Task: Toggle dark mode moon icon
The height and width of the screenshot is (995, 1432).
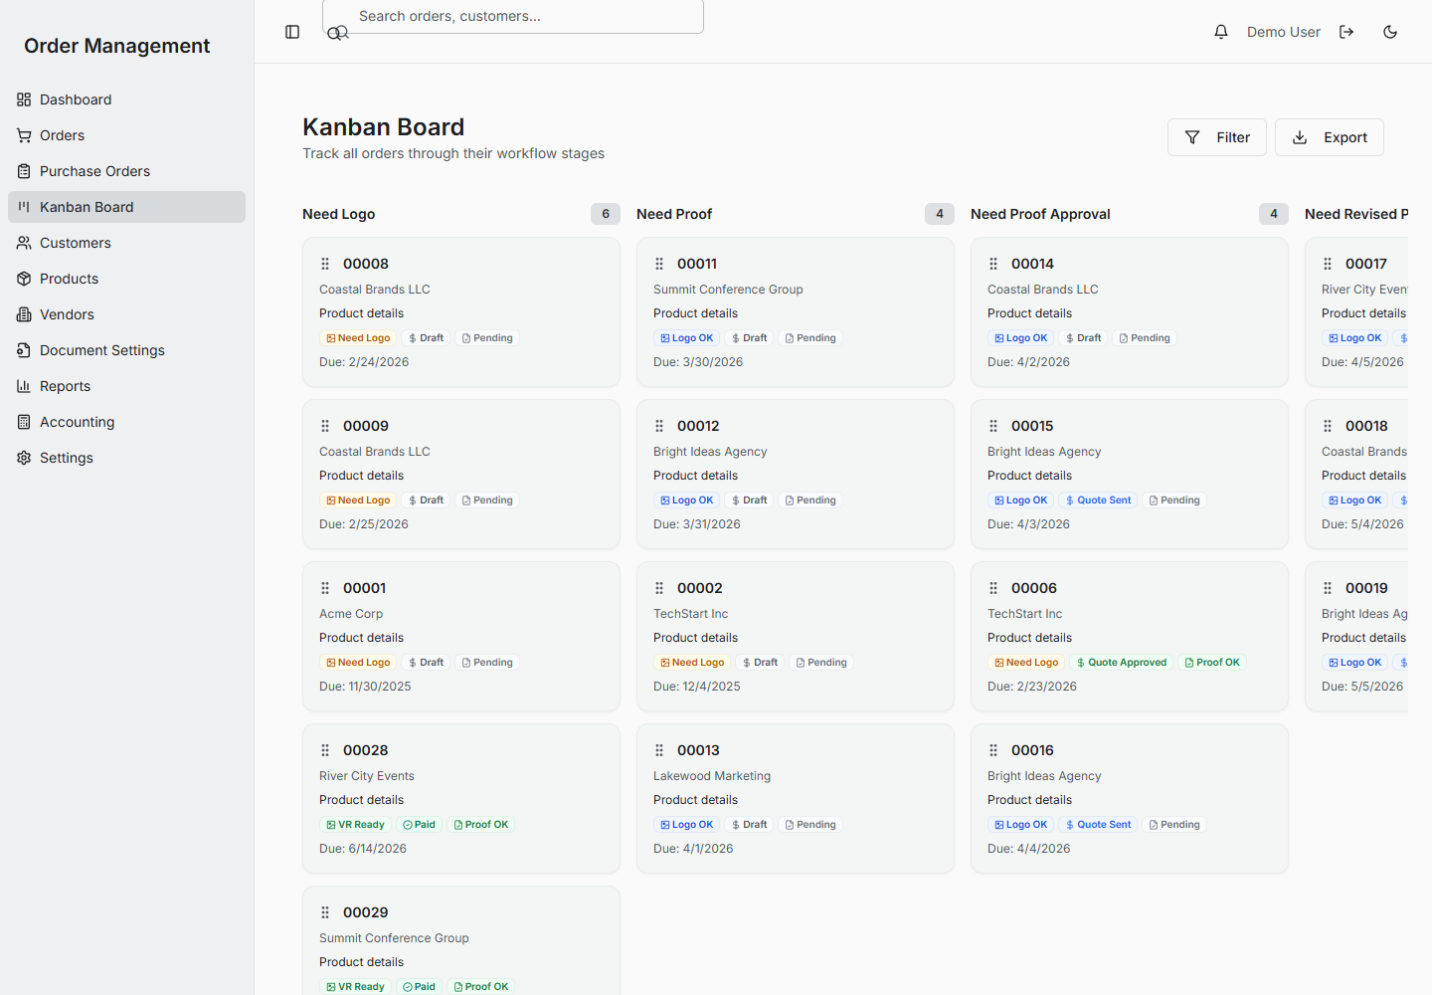Action: click(x=1390, y=32)
